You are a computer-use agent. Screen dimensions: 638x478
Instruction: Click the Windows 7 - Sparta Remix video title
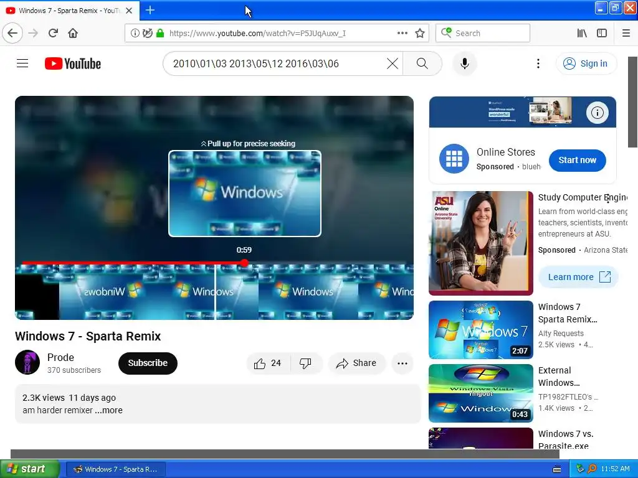pyautogui.click(x=88, y=336)
